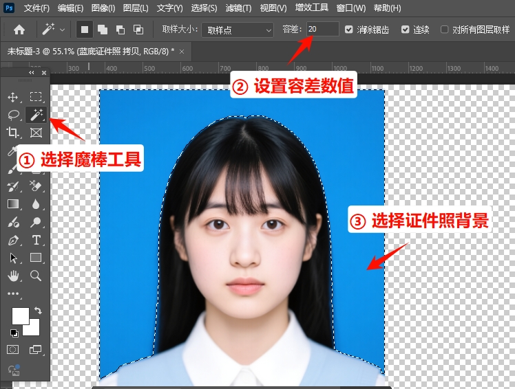The image size is (515, 389).
Task: Close the floating tools panel
Action: (44, 72)
